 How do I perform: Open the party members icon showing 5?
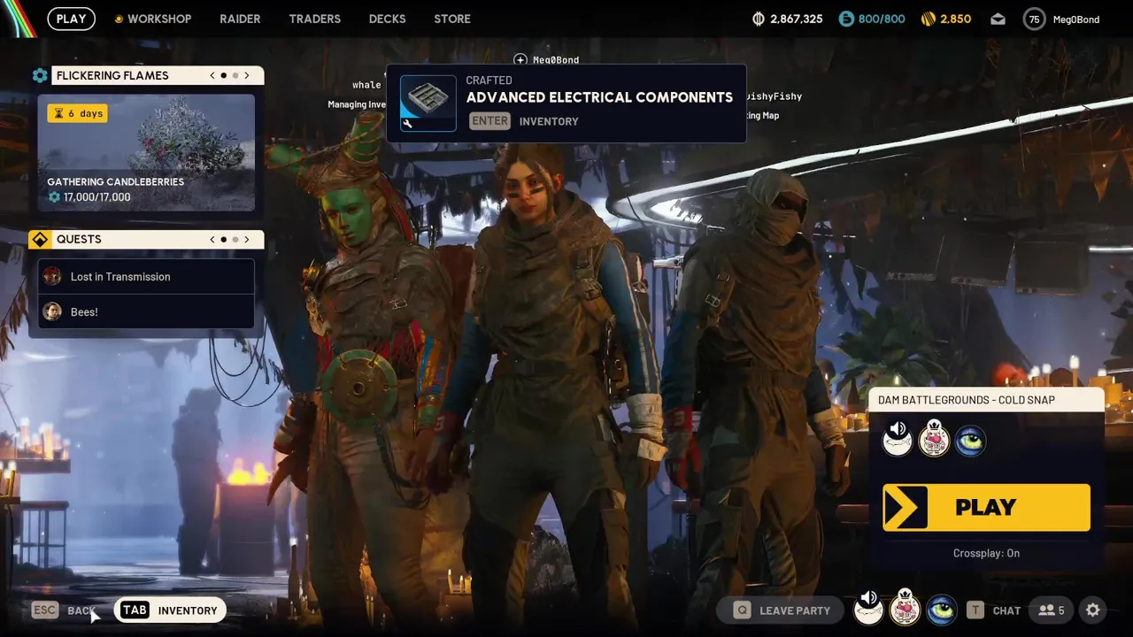(1052, 610)
